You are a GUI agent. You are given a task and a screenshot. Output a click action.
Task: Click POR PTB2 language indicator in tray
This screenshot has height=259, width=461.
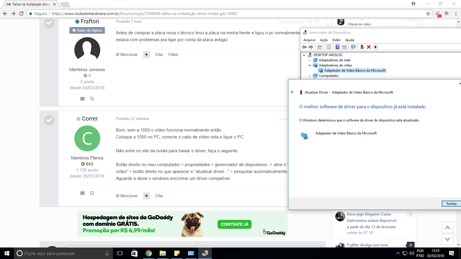click(420, 253)
